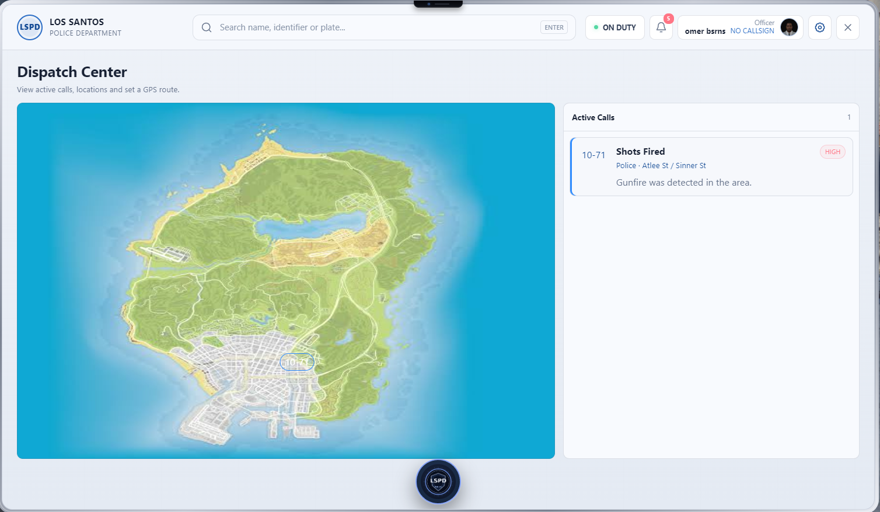
Task: Click 'Gunfire was detected in the area.' text
Action: (x=684, y=183)
